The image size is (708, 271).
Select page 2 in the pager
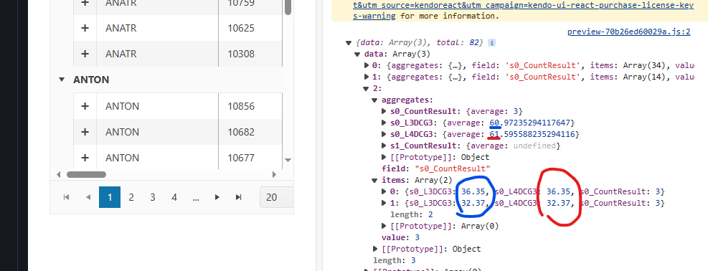click(131, 197)
